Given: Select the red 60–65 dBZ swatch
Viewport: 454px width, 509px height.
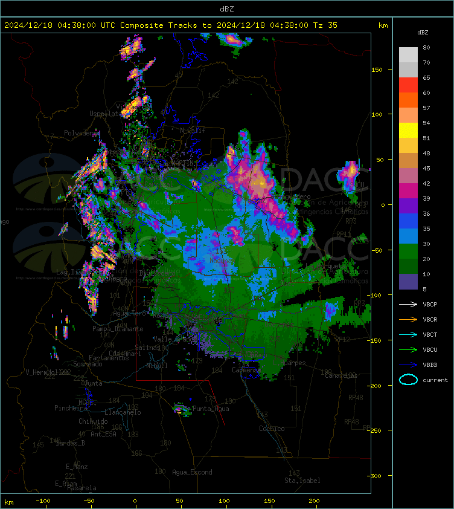Looking at the screenshot, I should point(408,85).
